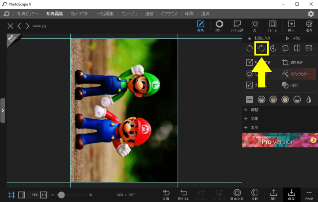The width and height of the screenshot is (318, 202).
Task: Switch to the 写真ビュアー tab
Action: click(x=28, y=14)
